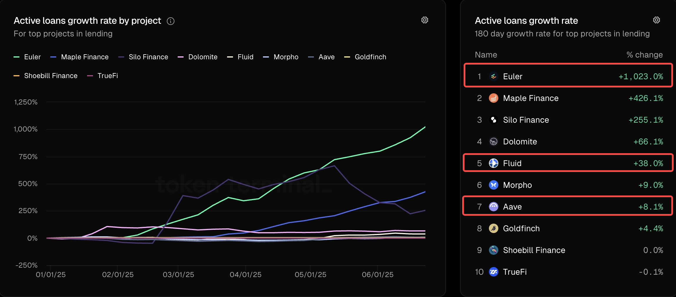Sort the table by Name column
The height and width of the screenshot is (297, 676).
tap(486, 55)
